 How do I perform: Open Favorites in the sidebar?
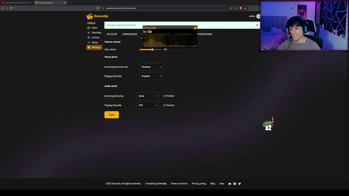(x=94, y=33)
